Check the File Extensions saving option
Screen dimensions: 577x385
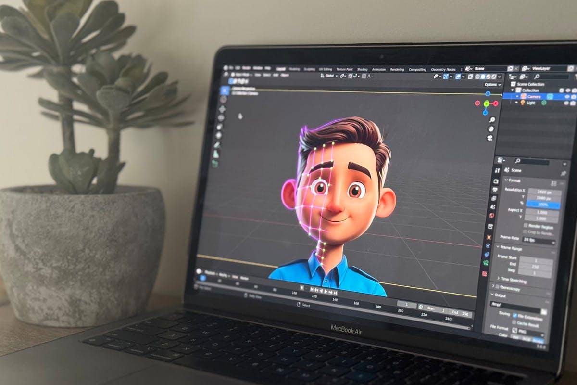click(x=514, y=315)
